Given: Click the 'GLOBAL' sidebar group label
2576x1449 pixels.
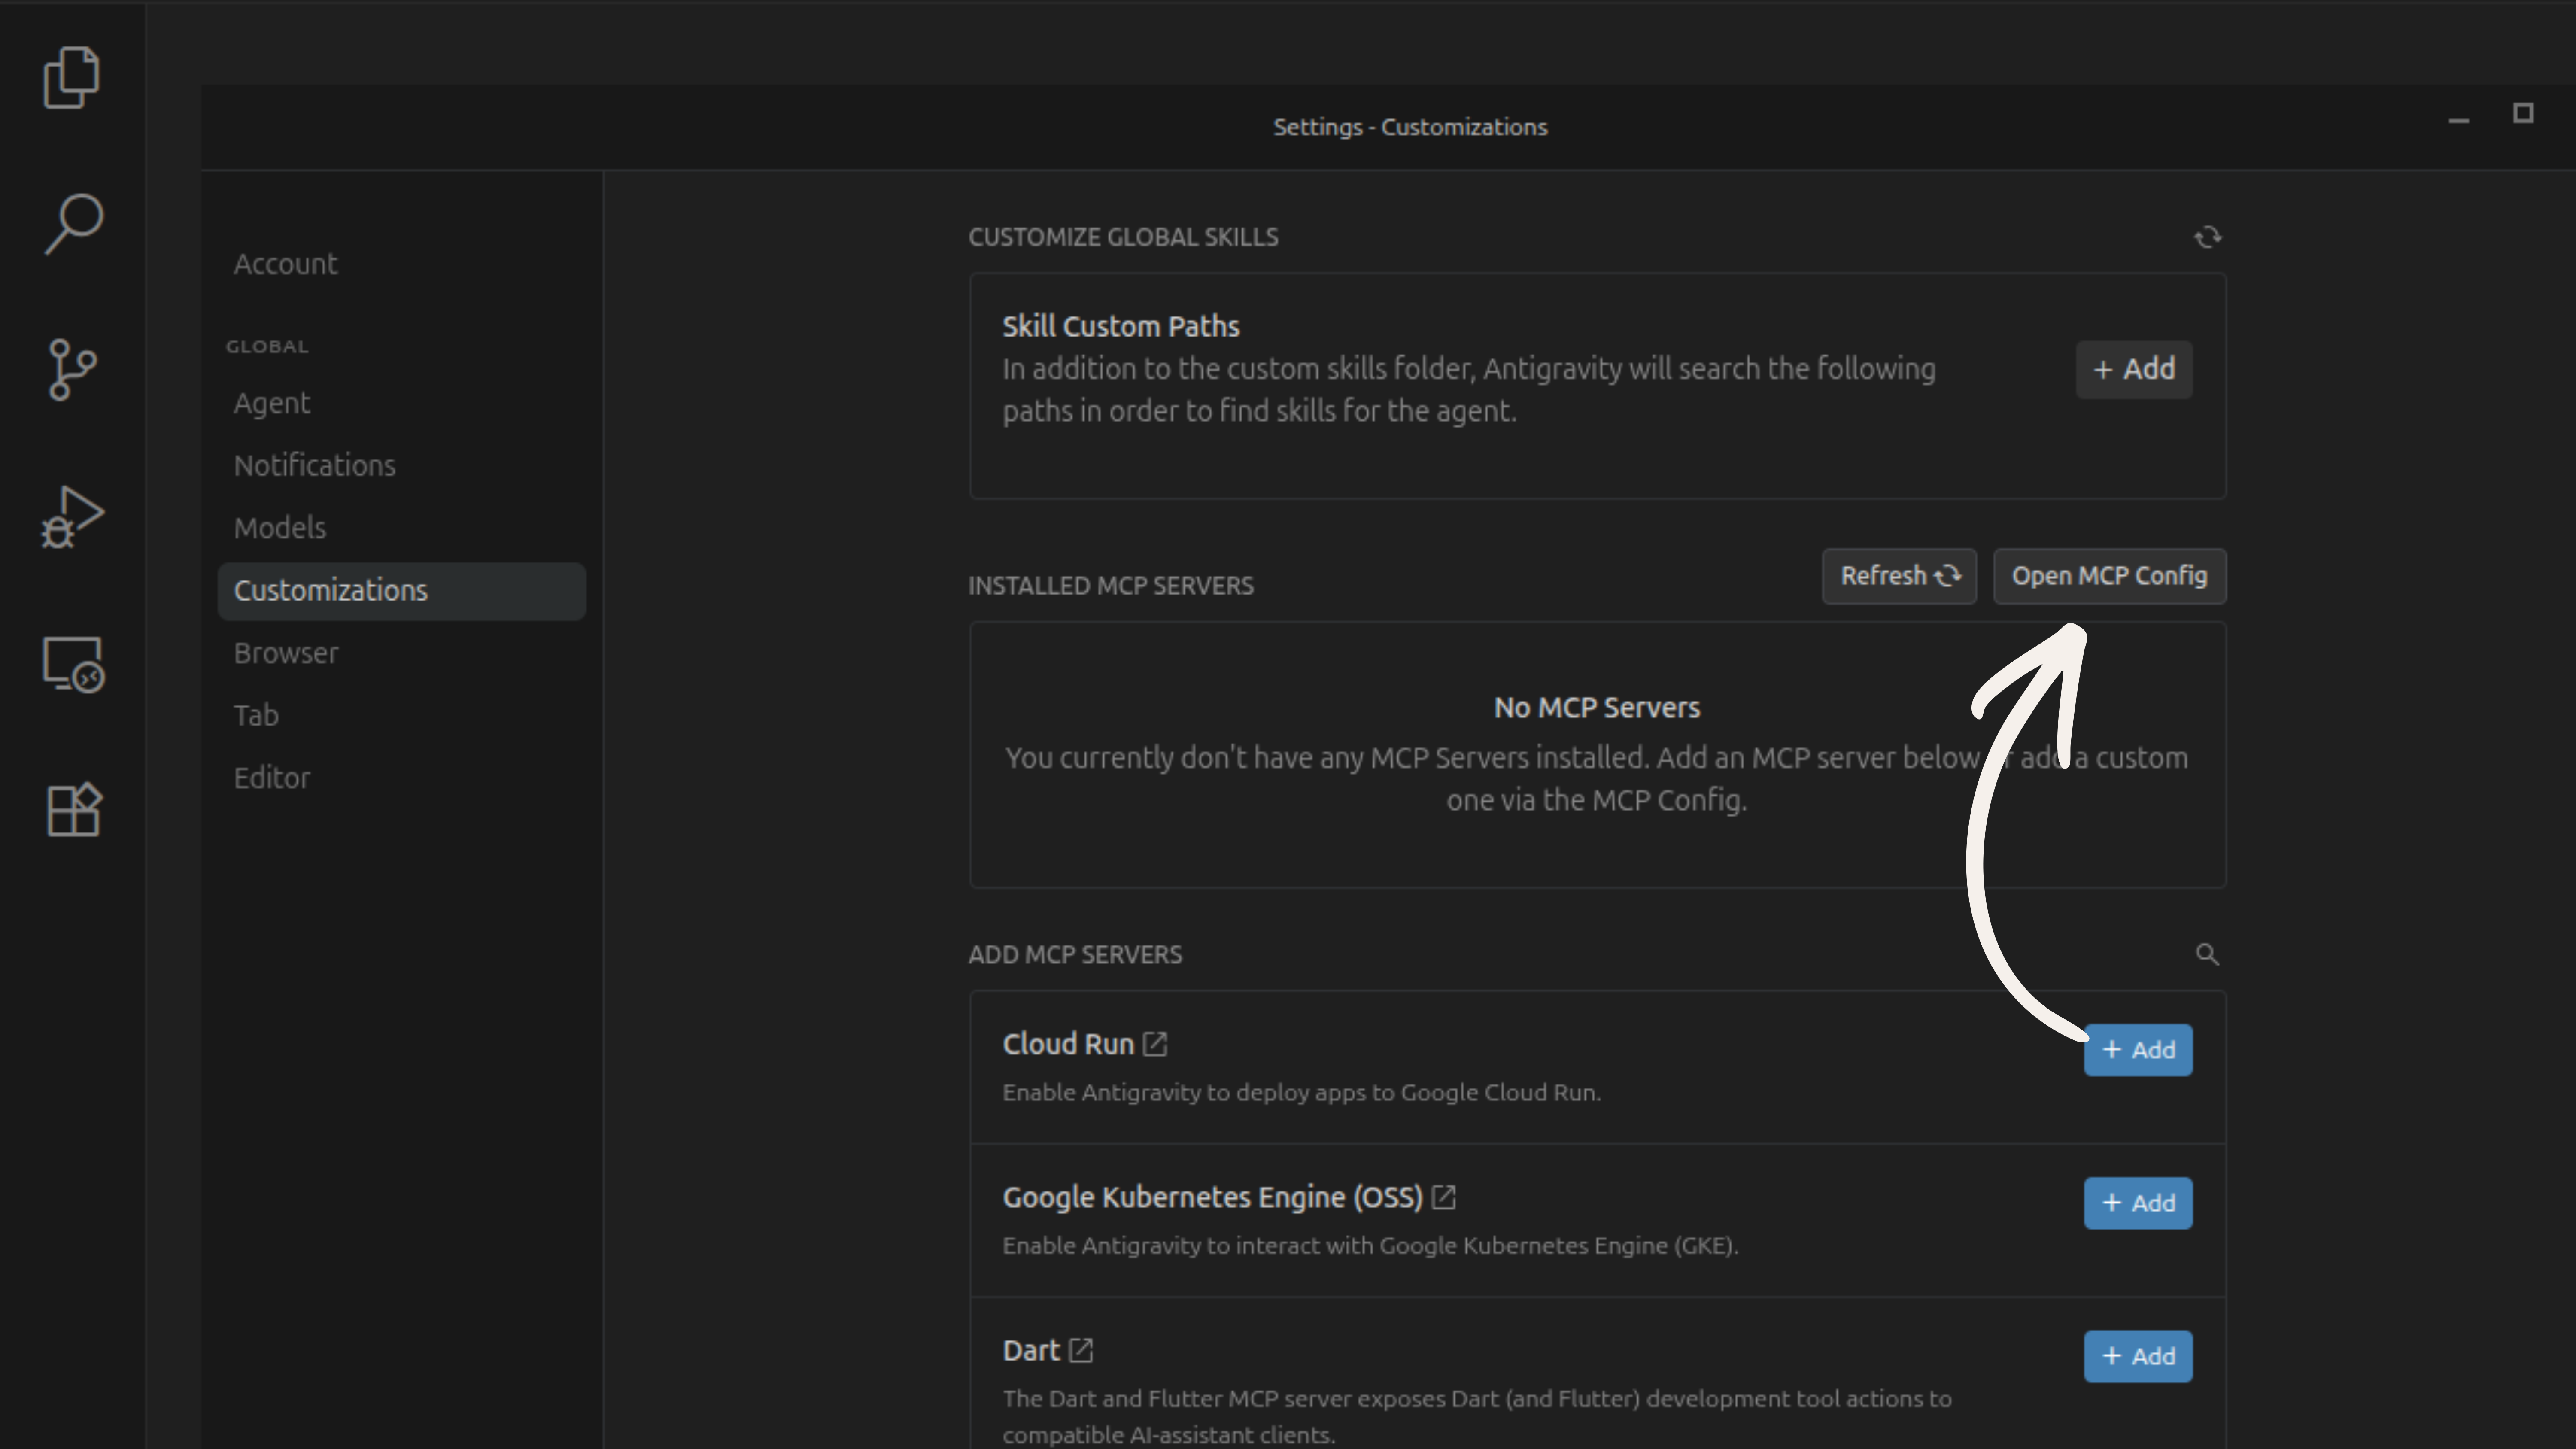Looking at the screenshot, I should coord(267,347).
